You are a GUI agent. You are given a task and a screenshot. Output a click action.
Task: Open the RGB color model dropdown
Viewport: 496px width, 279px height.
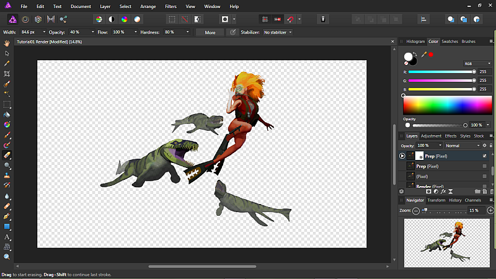coord(477,63)
